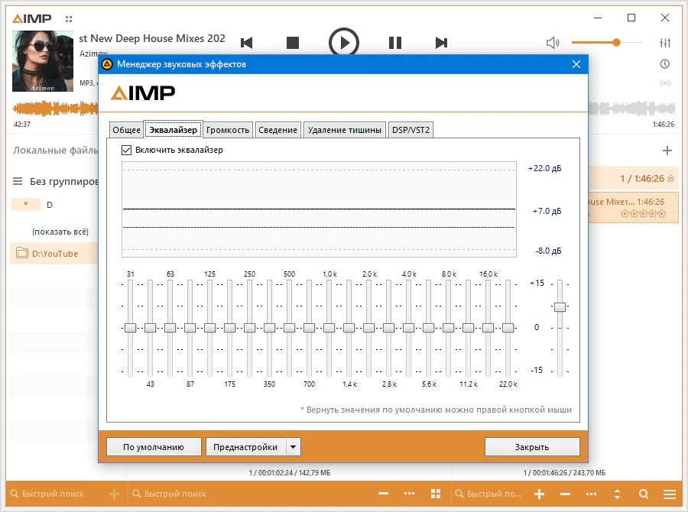Mute sound via the speaker icon
Image resolution: width=688 pixels, height=512 pixels.
pyautogui.click(x=553, y=43)
